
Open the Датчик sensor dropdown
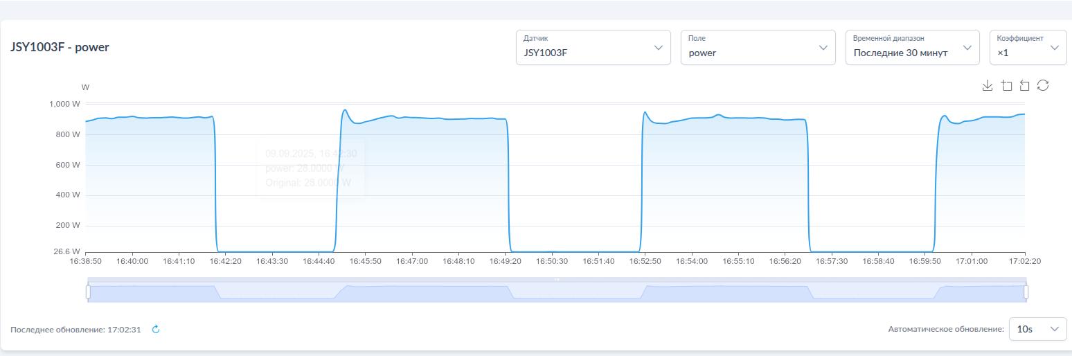tap(593, 48)
